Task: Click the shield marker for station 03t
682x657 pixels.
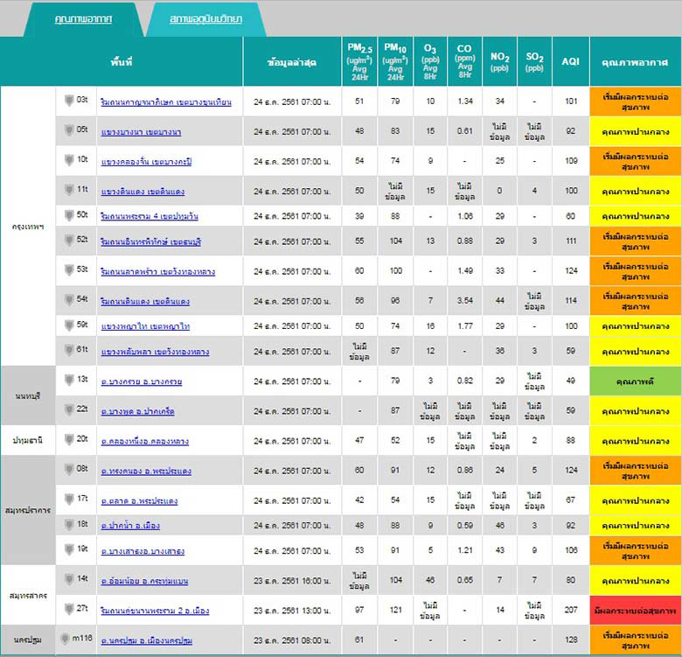Action: point(70,101)
